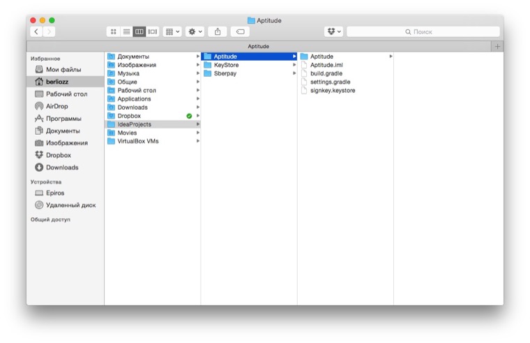Image resolution: width=530 pixels, height=343 pixels.
Task: Open the gear action menu
Action: [x=195, y=31]
